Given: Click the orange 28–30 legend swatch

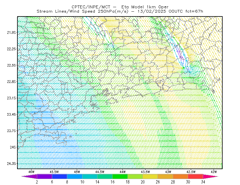Looking at the screenshot, I should point(181,176).
